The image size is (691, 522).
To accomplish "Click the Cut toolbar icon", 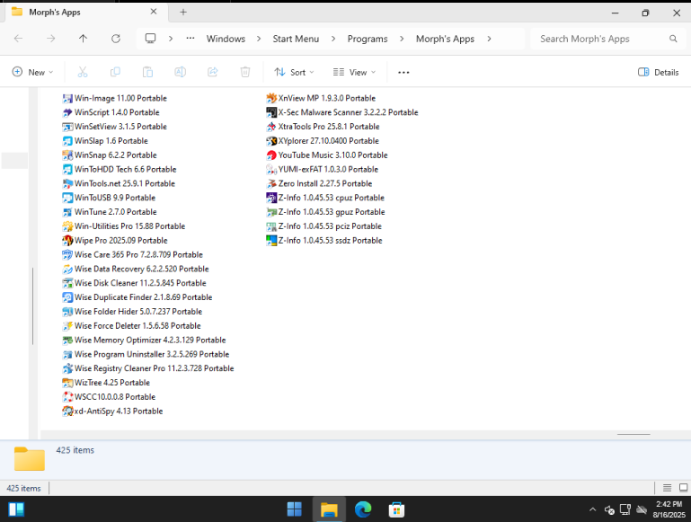I will tap(83, 72).
